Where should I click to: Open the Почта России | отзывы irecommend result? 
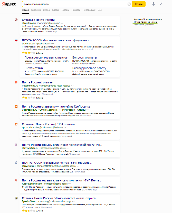point(37,82)
